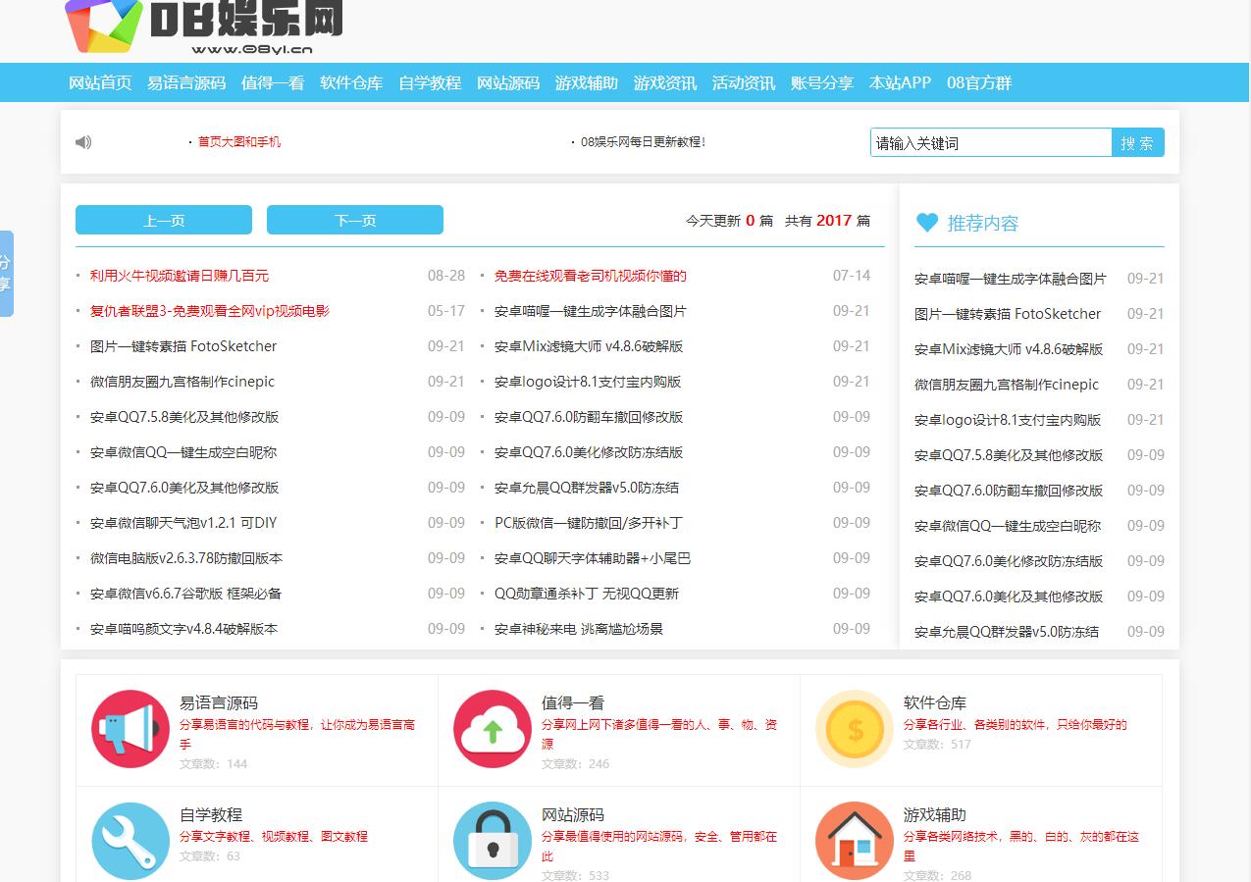
Task: Click the speaker announcement icon
Action: tap(83, 141)
